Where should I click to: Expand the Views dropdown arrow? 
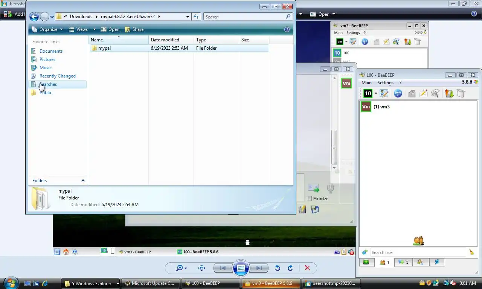[x=94, y=29]
